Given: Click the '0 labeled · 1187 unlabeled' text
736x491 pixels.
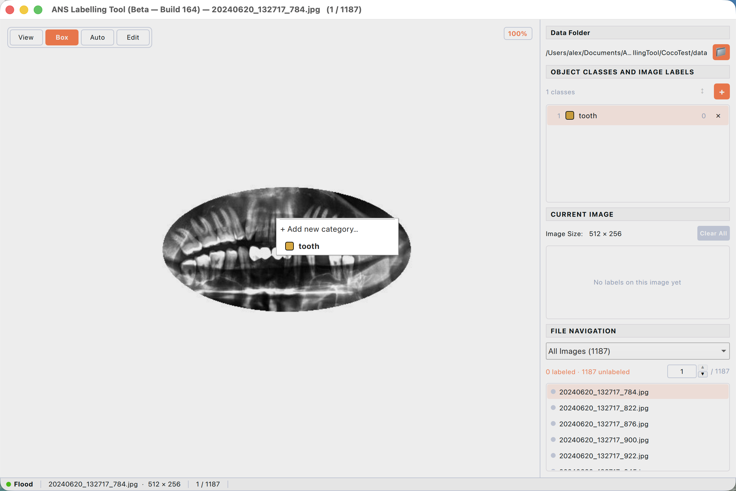Looking at the screenshot, I should [588, 372].
